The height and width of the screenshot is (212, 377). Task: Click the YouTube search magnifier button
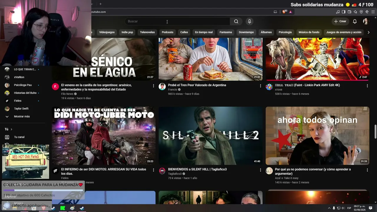pyautogui.click(x=236, y=21)
